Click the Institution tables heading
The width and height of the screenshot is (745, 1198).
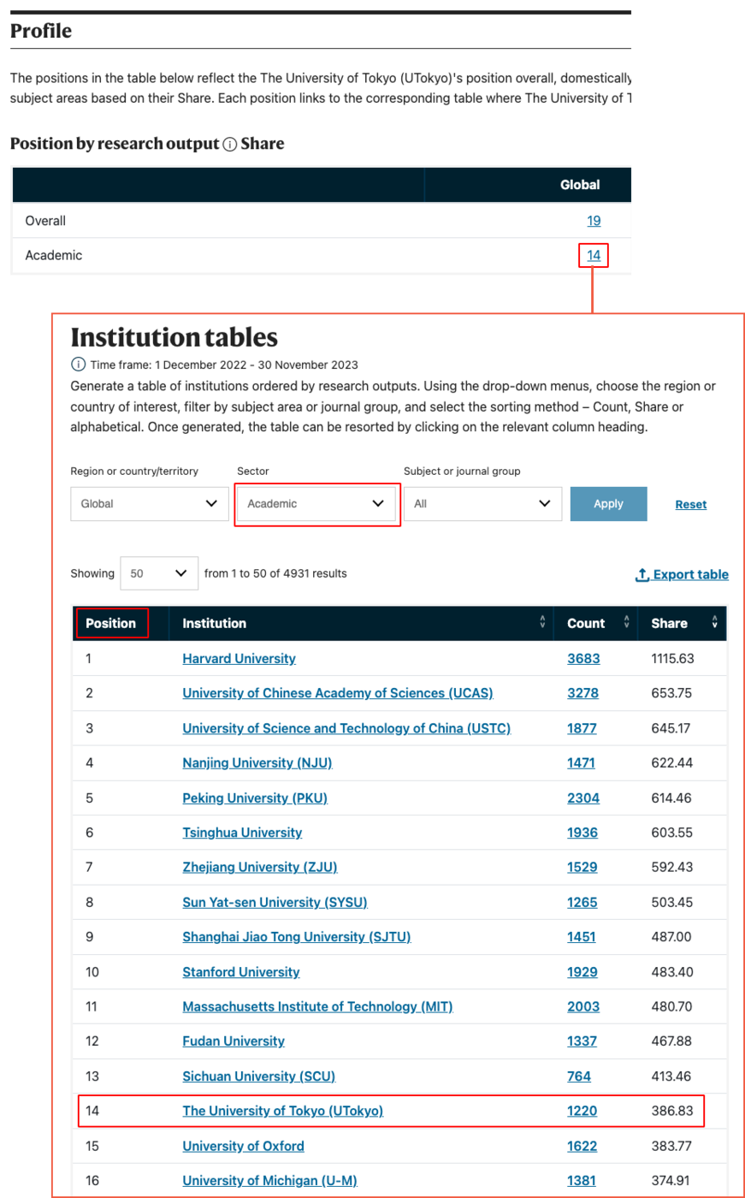tap(174, 336)
